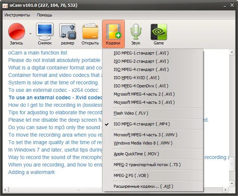Open 'System is slow at the time of recording' link
Screen dimensions: 238x196
click(x=53, y=83)
